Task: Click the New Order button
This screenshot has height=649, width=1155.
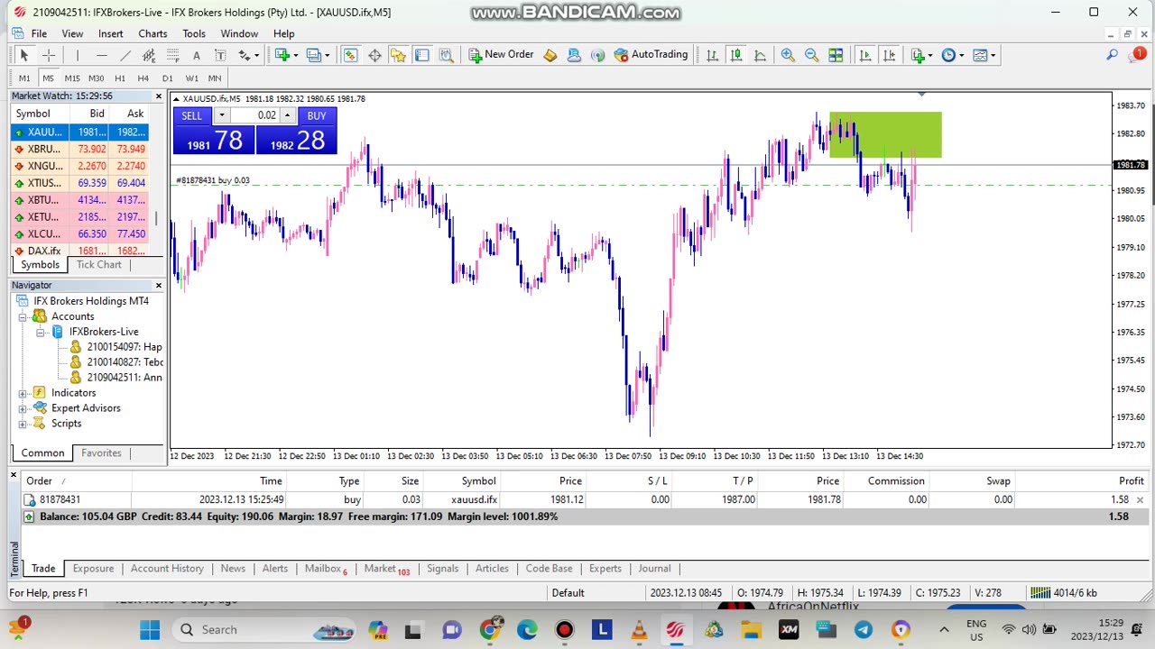Action: point(501,55)
